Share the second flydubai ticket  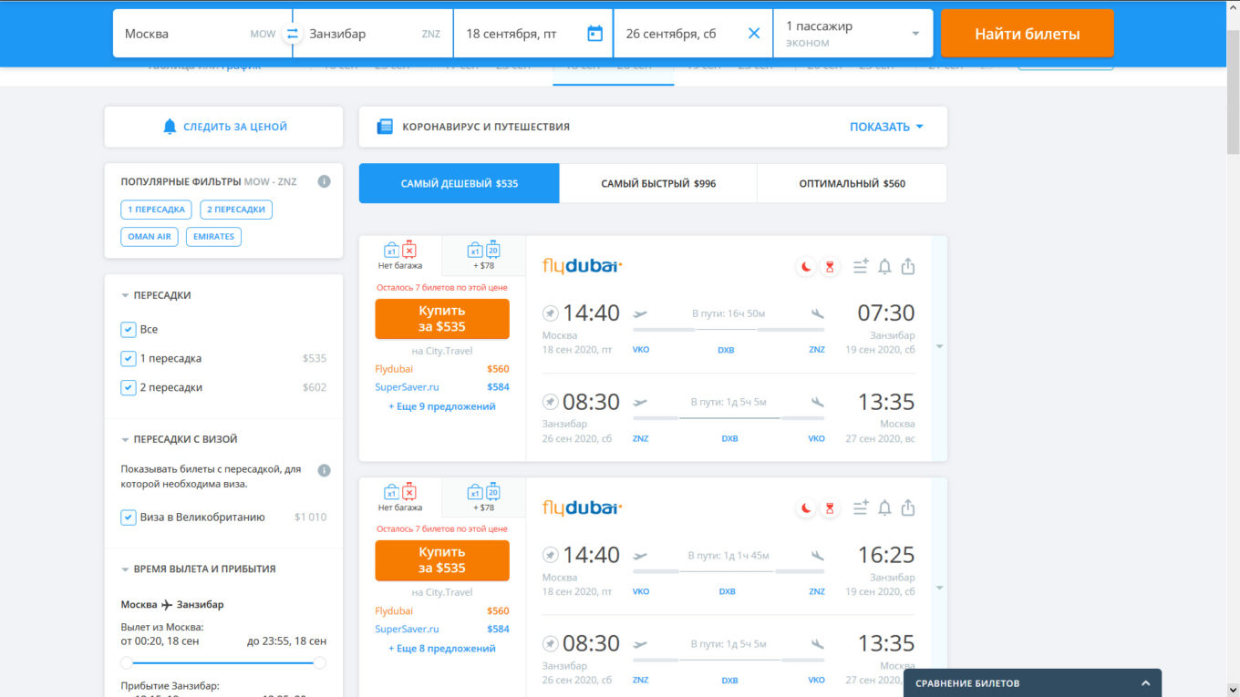908,507
